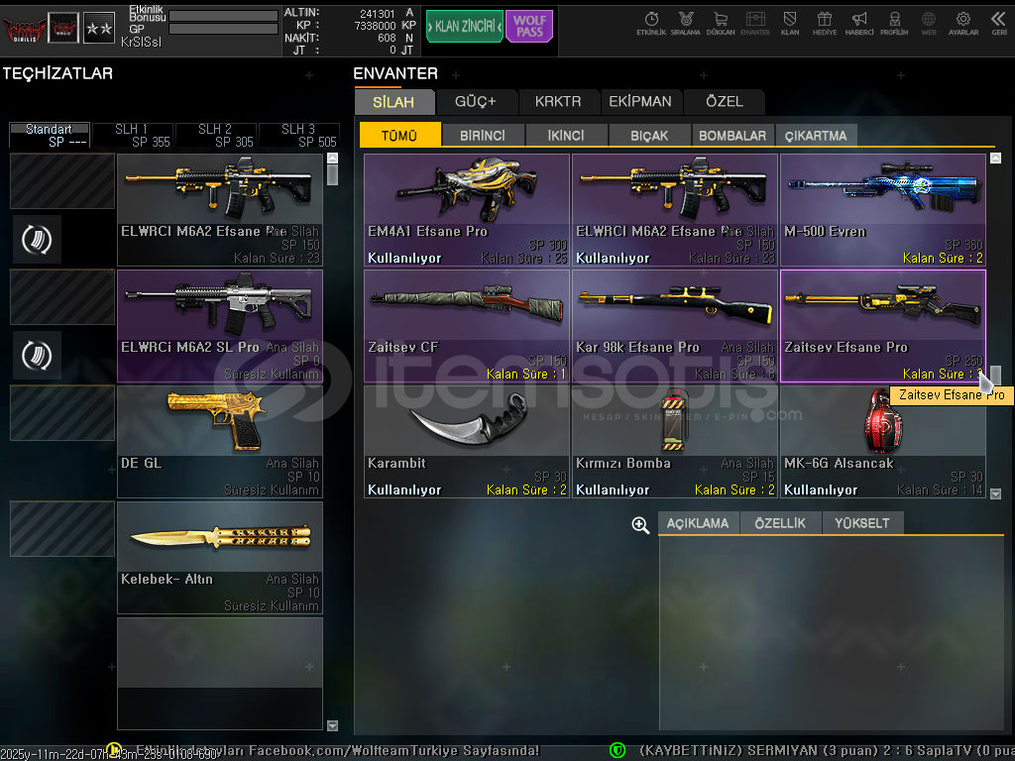Screen dimensions: 1015x761
Task: Open the ENVANTER icon in top bar
Action: click(754, 24)
